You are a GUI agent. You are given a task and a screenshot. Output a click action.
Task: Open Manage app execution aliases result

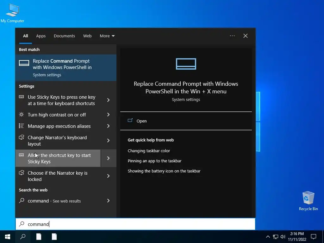coord(58,126)
